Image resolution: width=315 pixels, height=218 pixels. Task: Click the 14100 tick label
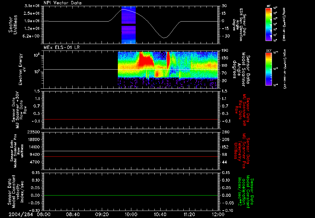34,147
